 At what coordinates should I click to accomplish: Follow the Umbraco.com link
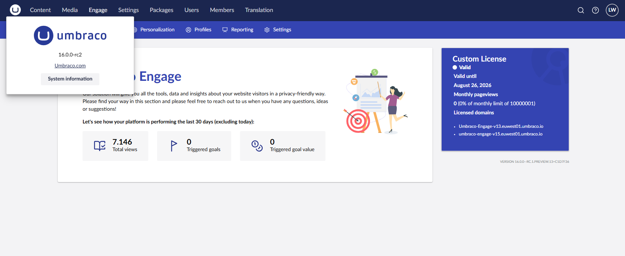70,66
